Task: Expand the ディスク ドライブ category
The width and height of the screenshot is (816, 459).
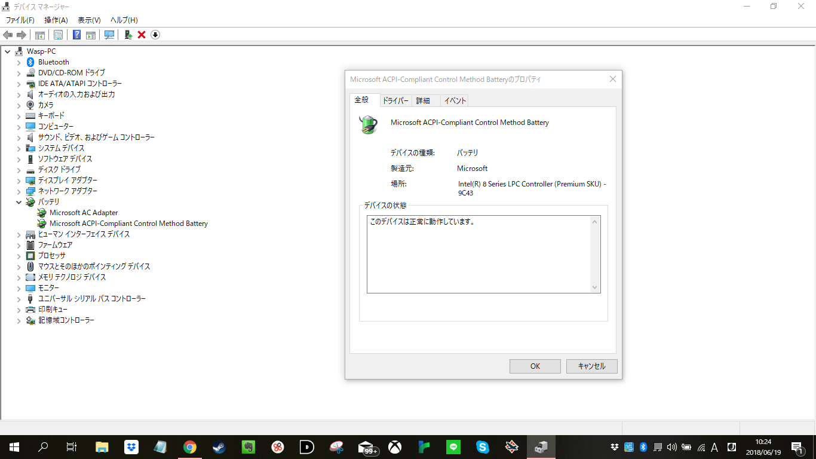Action: click(x=19, y=170)
